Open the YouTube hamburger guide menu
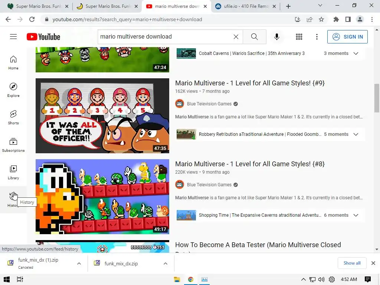The image size is (380, 285). click(13, 37)
